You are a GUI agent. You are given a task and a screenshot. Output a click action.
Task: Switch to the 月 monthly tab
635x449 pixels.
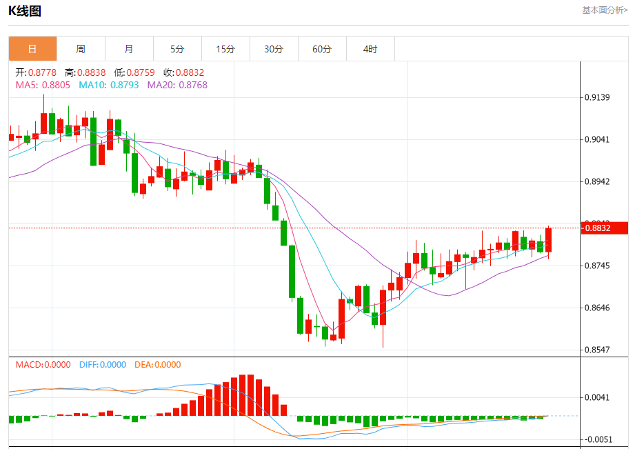129,49
